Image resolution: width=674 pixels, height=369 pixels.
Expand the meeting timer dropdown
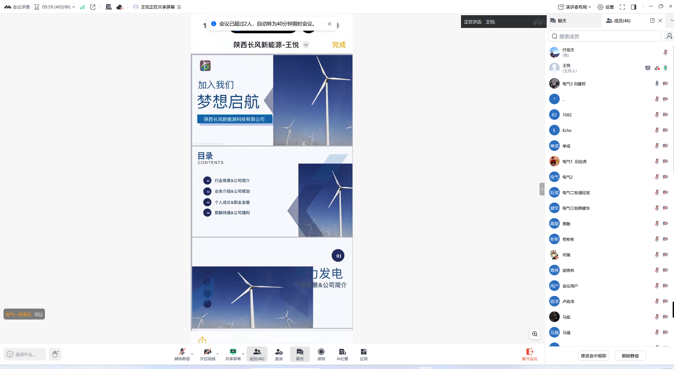[x=74, y=7]
